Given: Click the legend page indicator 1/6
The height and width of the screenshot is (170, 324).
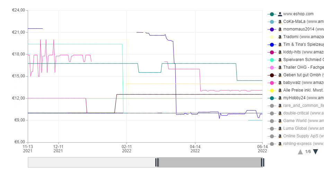Looking at the screenshot, I should click(308, 152).
